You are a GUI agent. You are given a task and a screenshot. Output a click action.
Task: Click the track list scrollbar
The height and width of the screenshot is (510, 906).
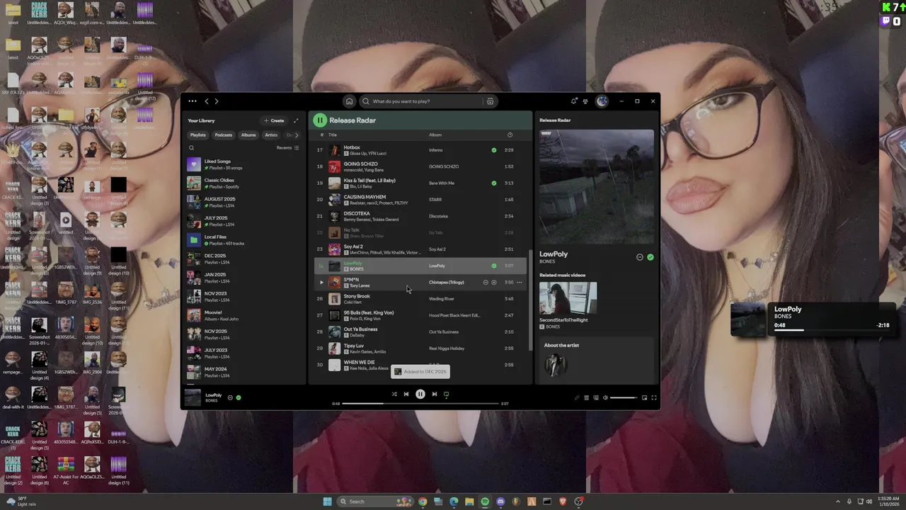pos(530,301)
